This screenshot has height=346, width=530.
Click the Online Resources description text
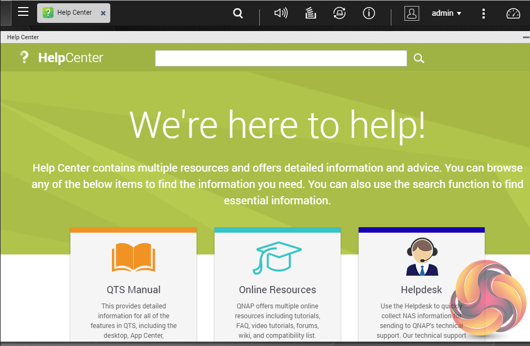[277, 321]
